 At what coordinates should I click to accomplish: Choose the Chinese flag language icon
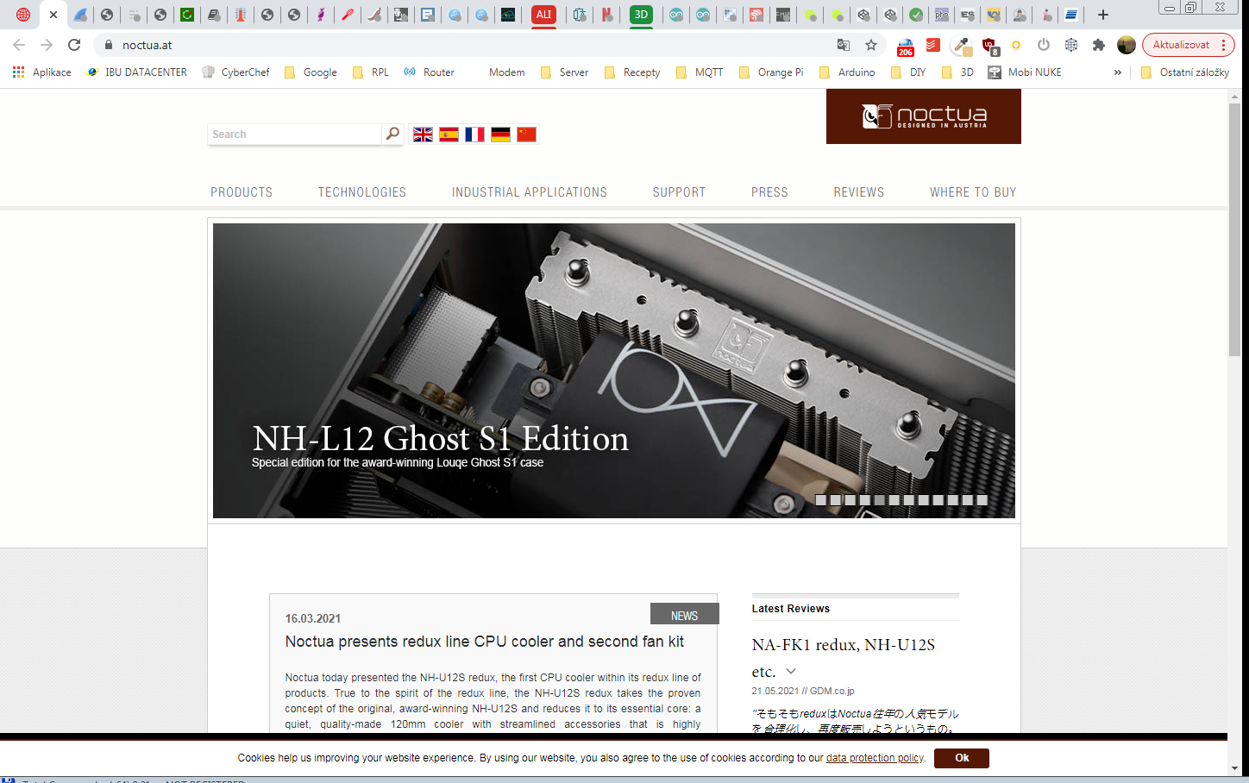pos(526,135)
